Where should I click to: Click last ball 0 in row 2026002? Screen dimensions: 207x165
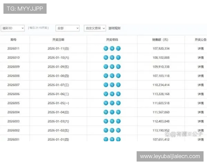pyautogui.click(x=118, y=130)
